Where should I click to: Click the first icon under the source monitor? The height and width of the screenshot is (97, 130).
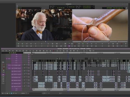point(18,44)
